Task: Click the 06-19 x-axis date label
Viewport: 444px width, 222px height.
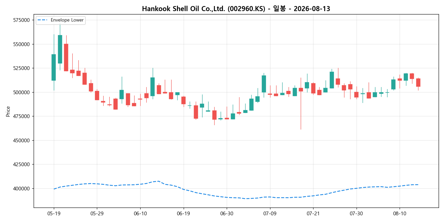Action: coord(183,214)
